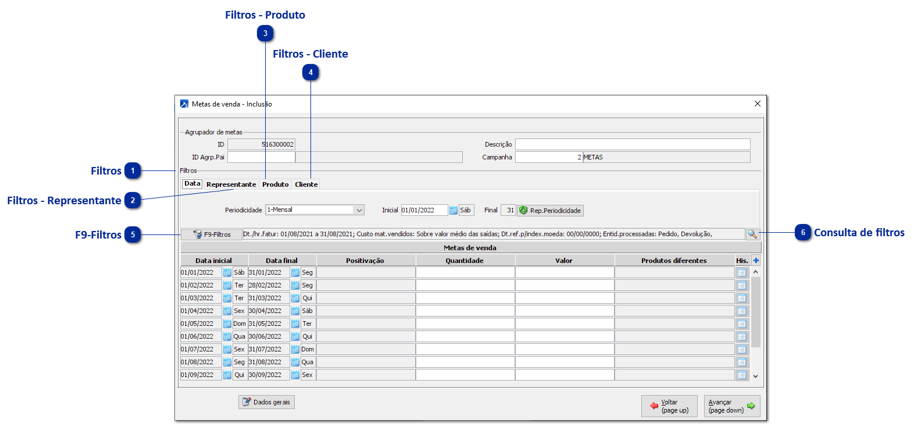Image resolution: width=914 pixels, height=430 pixels.
Task: Open calendar for start date 01/06/2022
Action: point(227,336)
